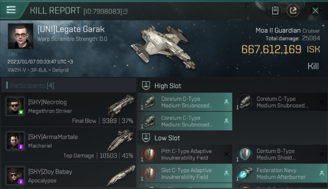The width and height of the screenshot is (328, 189).
Task: Close the kill report window
Action: pos(315,11)
